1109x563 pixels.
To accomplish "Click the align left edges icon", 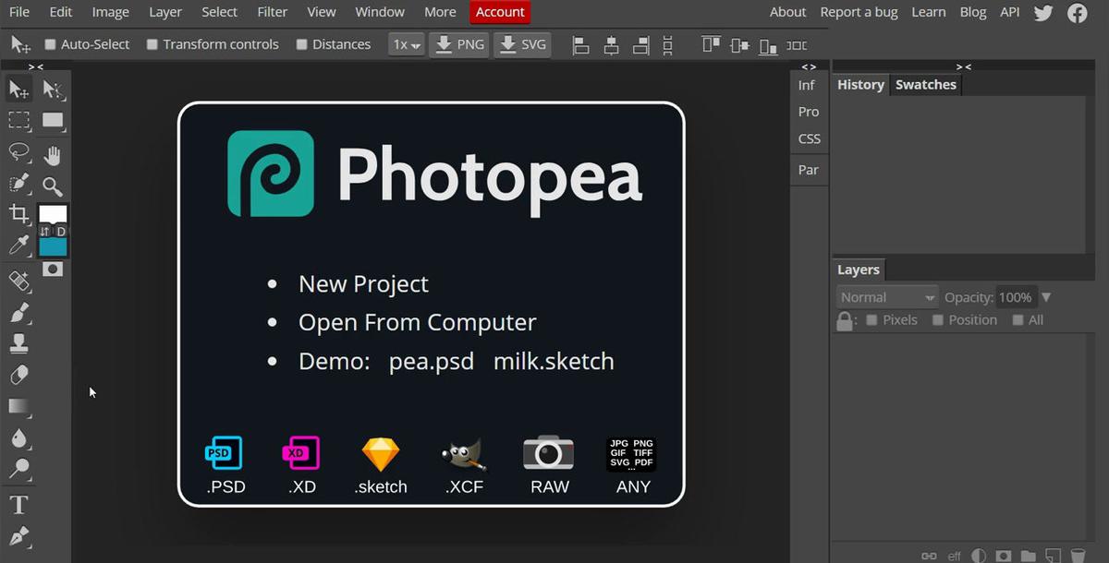I will pyautogui.click(x=580, y=44).
